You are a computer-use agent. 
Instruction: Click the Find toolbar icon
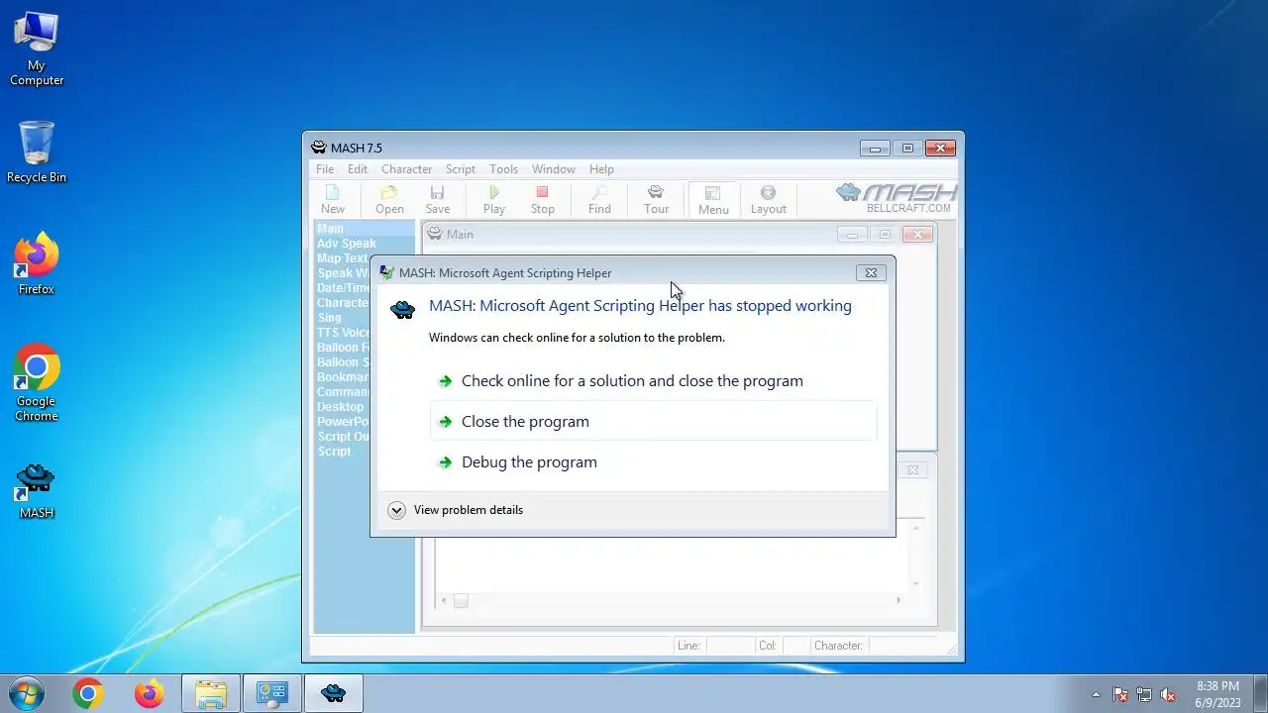click(x=599, y=199)
